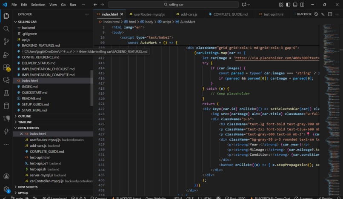Open the View menu

pos(53,5)
